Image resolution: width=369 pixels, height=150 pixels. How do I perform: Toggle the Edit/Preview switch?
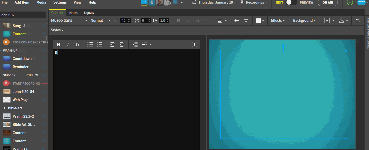tap(291, 2)
